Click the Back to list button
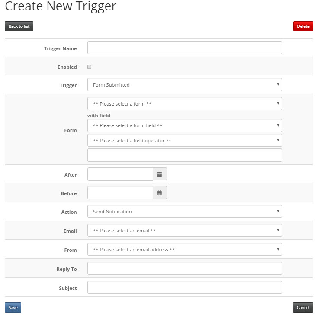Viewport: 321px width, 315px height. point(19,26)
